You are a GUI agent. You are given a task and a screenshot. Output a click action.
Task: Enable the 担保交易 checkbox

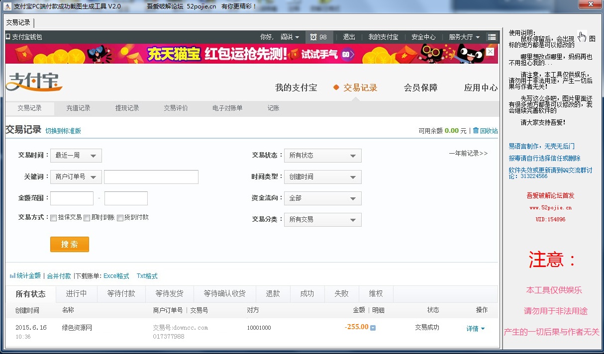click(x=53, y=218)
